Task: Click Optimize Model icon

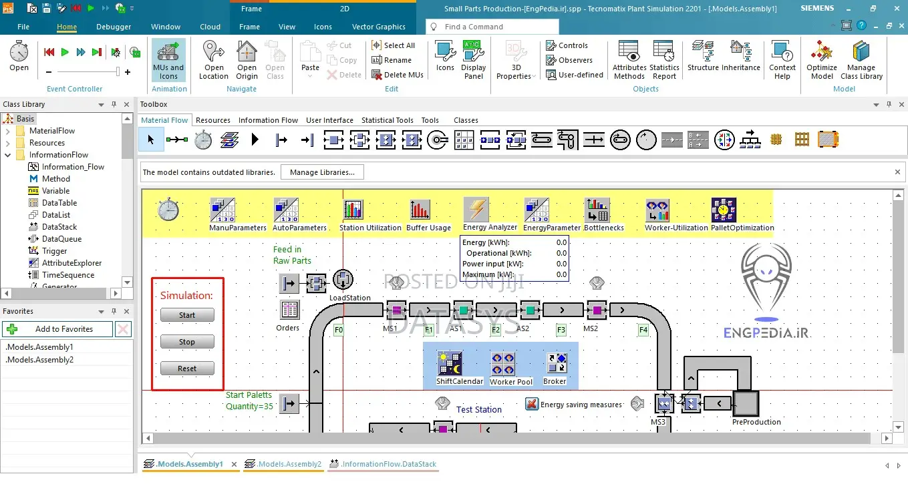Action: point(822,61)
